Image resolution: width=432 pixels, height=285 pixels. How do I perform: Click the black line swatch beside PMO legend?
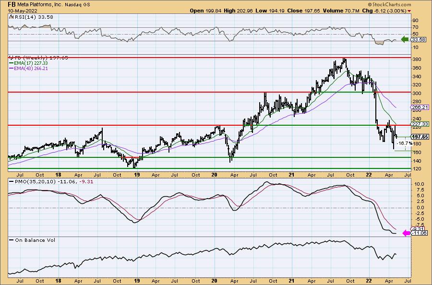(x=12, y=182)
